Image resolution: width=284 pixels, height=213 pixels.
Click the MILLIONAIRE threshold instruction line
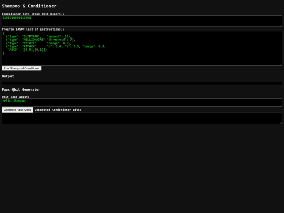point(40,40)
